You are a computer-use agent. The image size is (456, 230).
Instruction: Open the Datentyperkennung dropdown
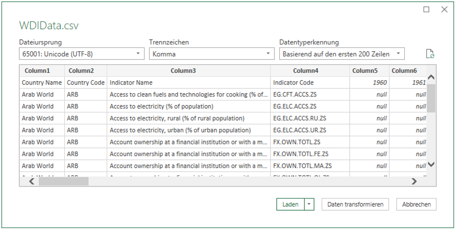pyautogui.click(x=342, y=54)
